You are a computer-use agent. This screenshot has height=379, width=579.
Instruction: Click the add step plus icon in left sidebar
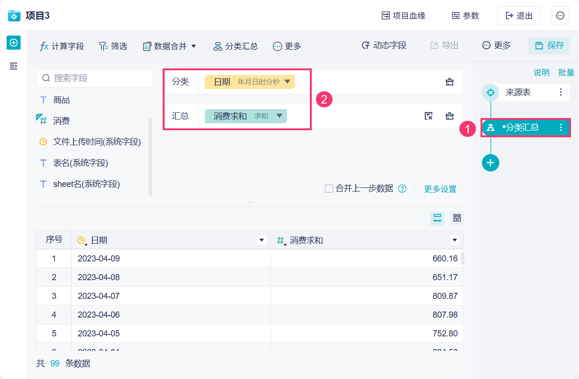[x=14, y=43]
